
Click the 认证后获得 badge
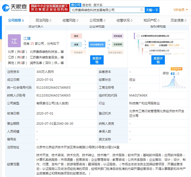point(177,69)
